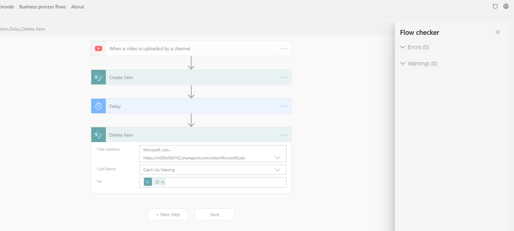Open the Site Address dropdown
The image size is (514, 231).
tap(278, 158)
